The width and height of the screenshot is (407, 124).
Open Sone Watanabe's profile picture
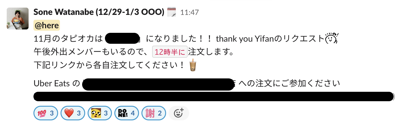pyautogui.click(x=18, y=19)
